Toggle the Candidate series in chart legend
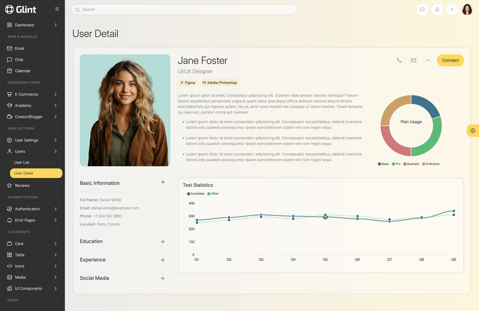Viewport: 479px width, 311px height. 196,194
